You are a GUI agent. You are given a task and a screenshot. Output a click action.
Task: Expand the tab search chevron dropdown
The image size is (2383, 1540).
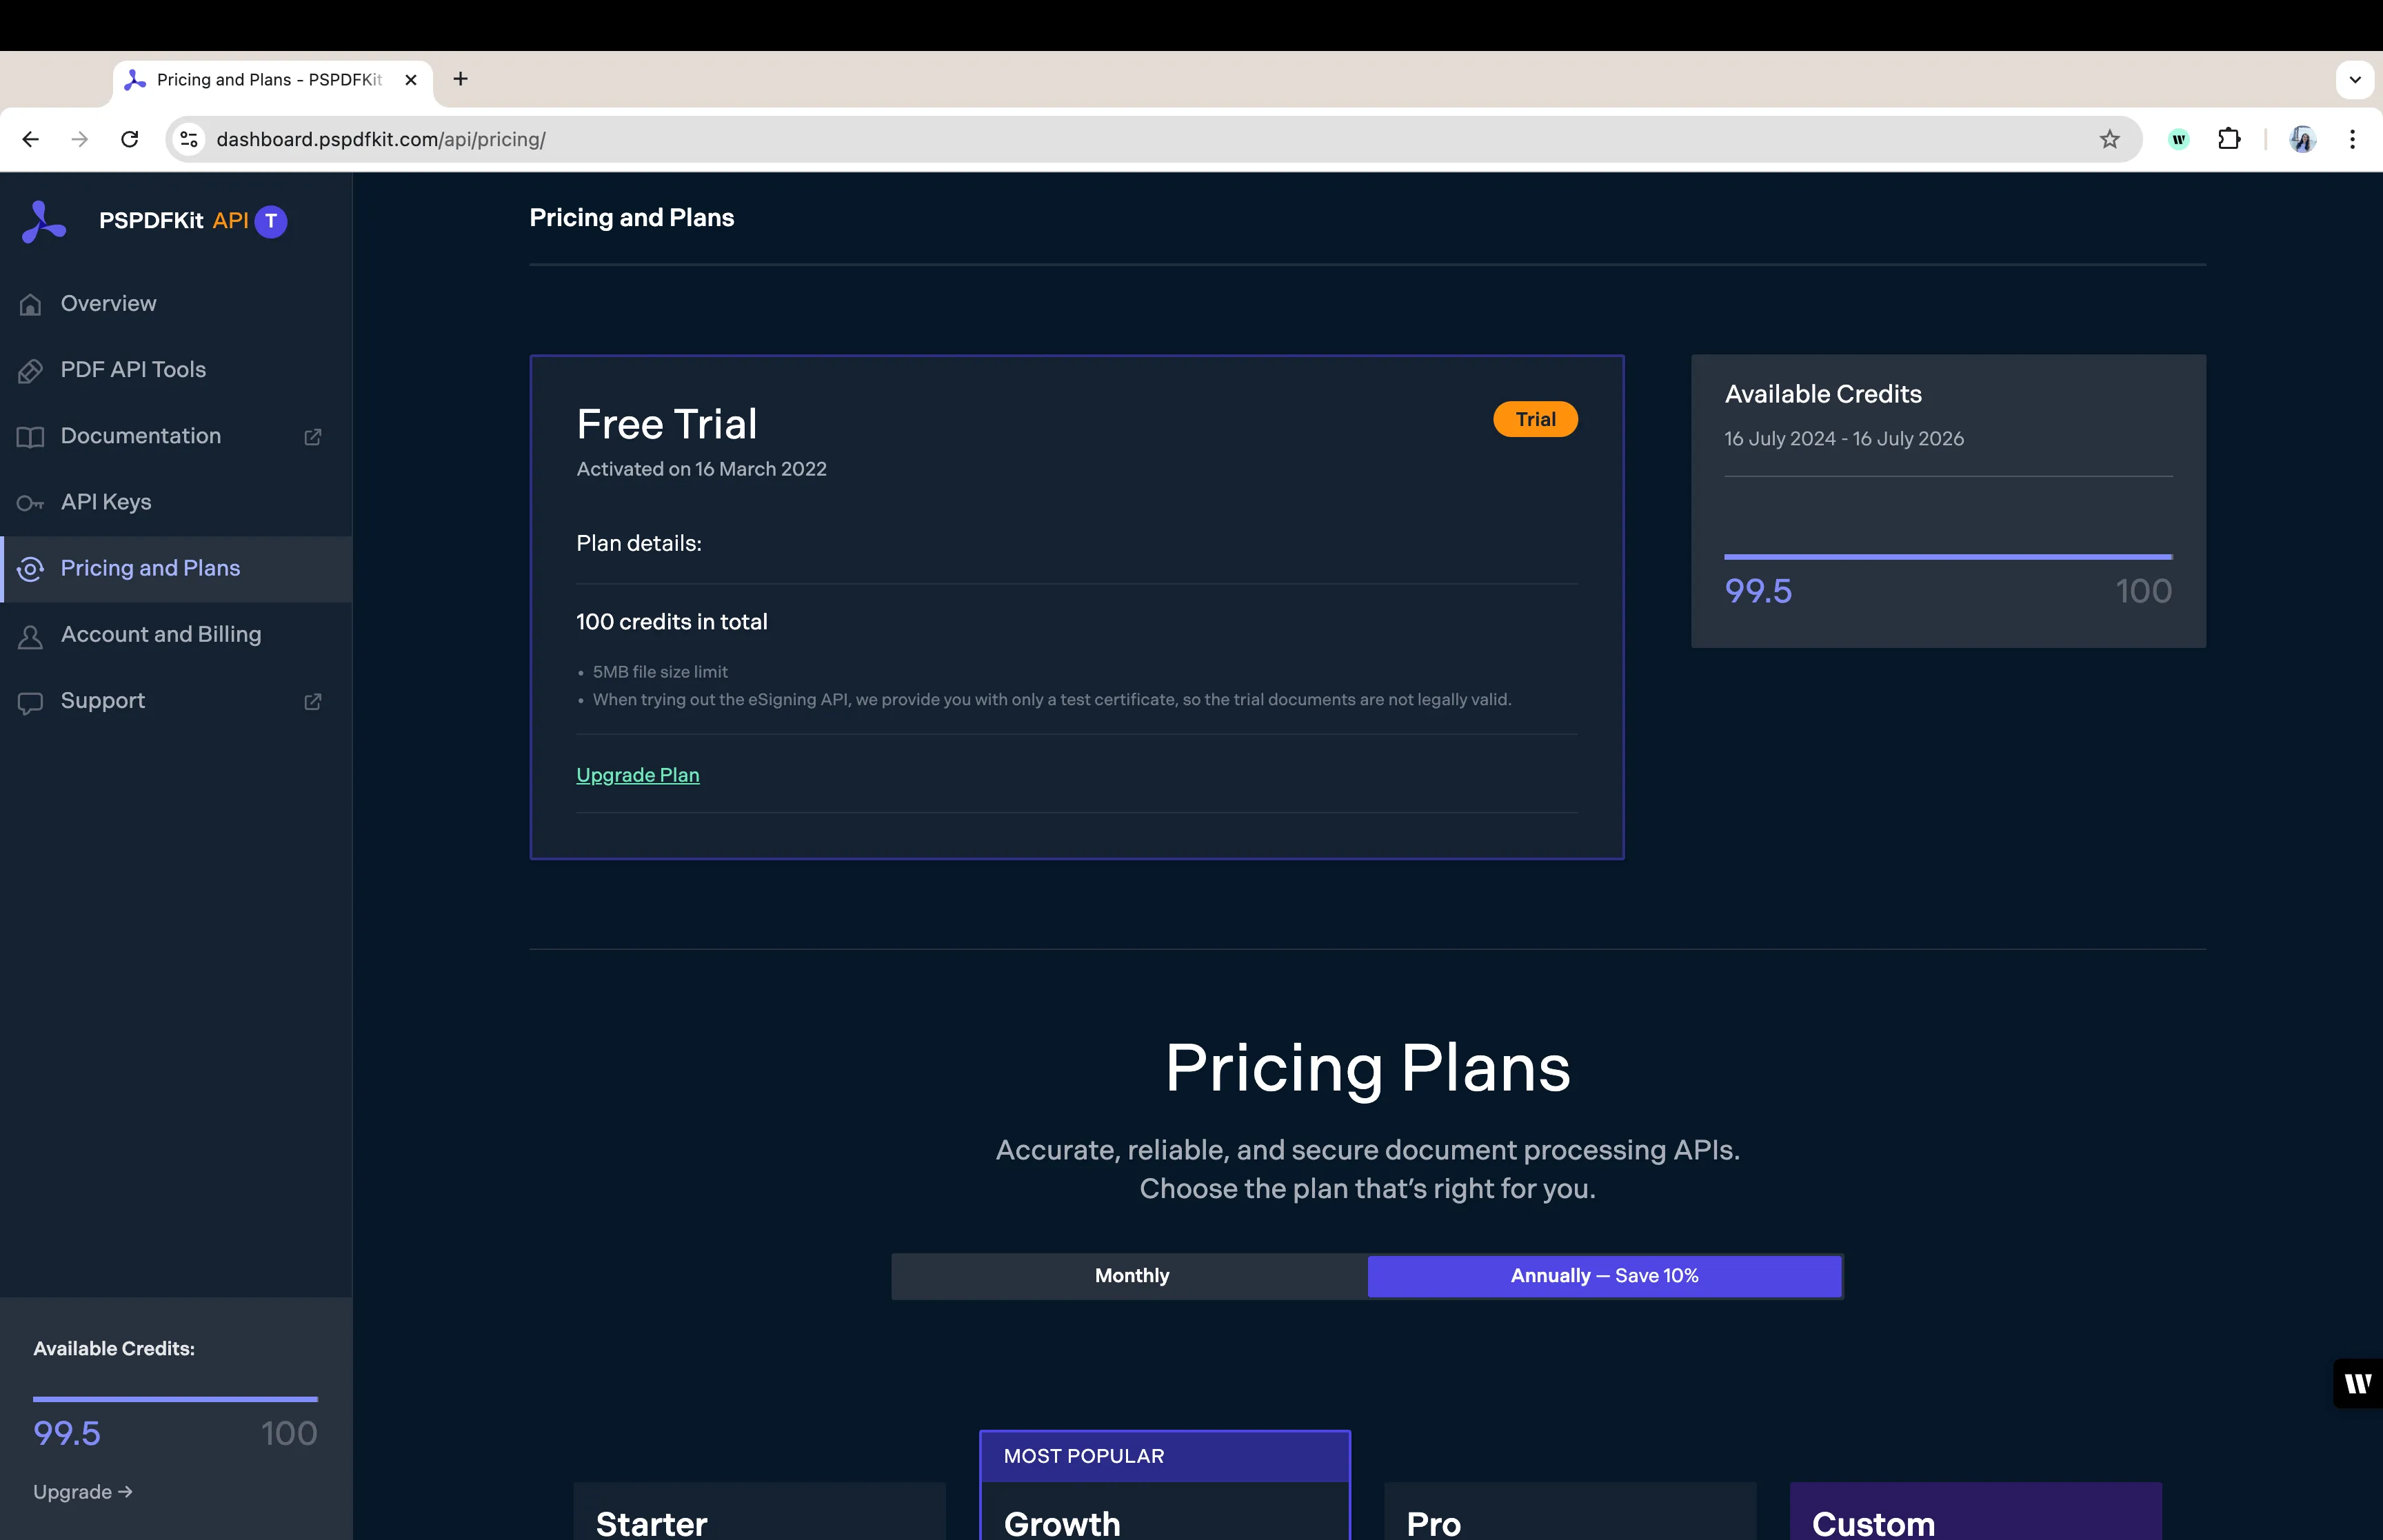tap(2354, 79)
